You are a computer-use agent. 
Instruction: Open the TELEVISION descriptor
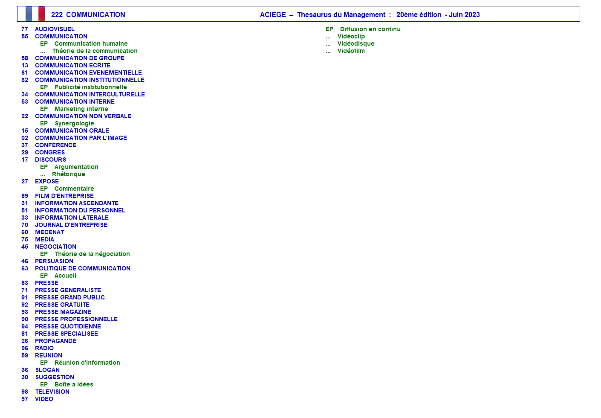(x=52, y=392)
